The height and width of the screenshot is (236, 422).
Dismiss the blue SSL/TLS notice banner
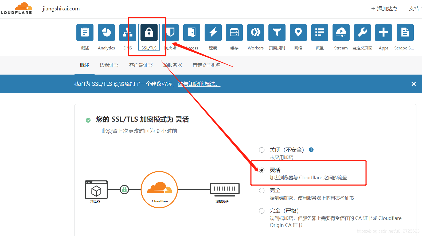click(414, 84)
